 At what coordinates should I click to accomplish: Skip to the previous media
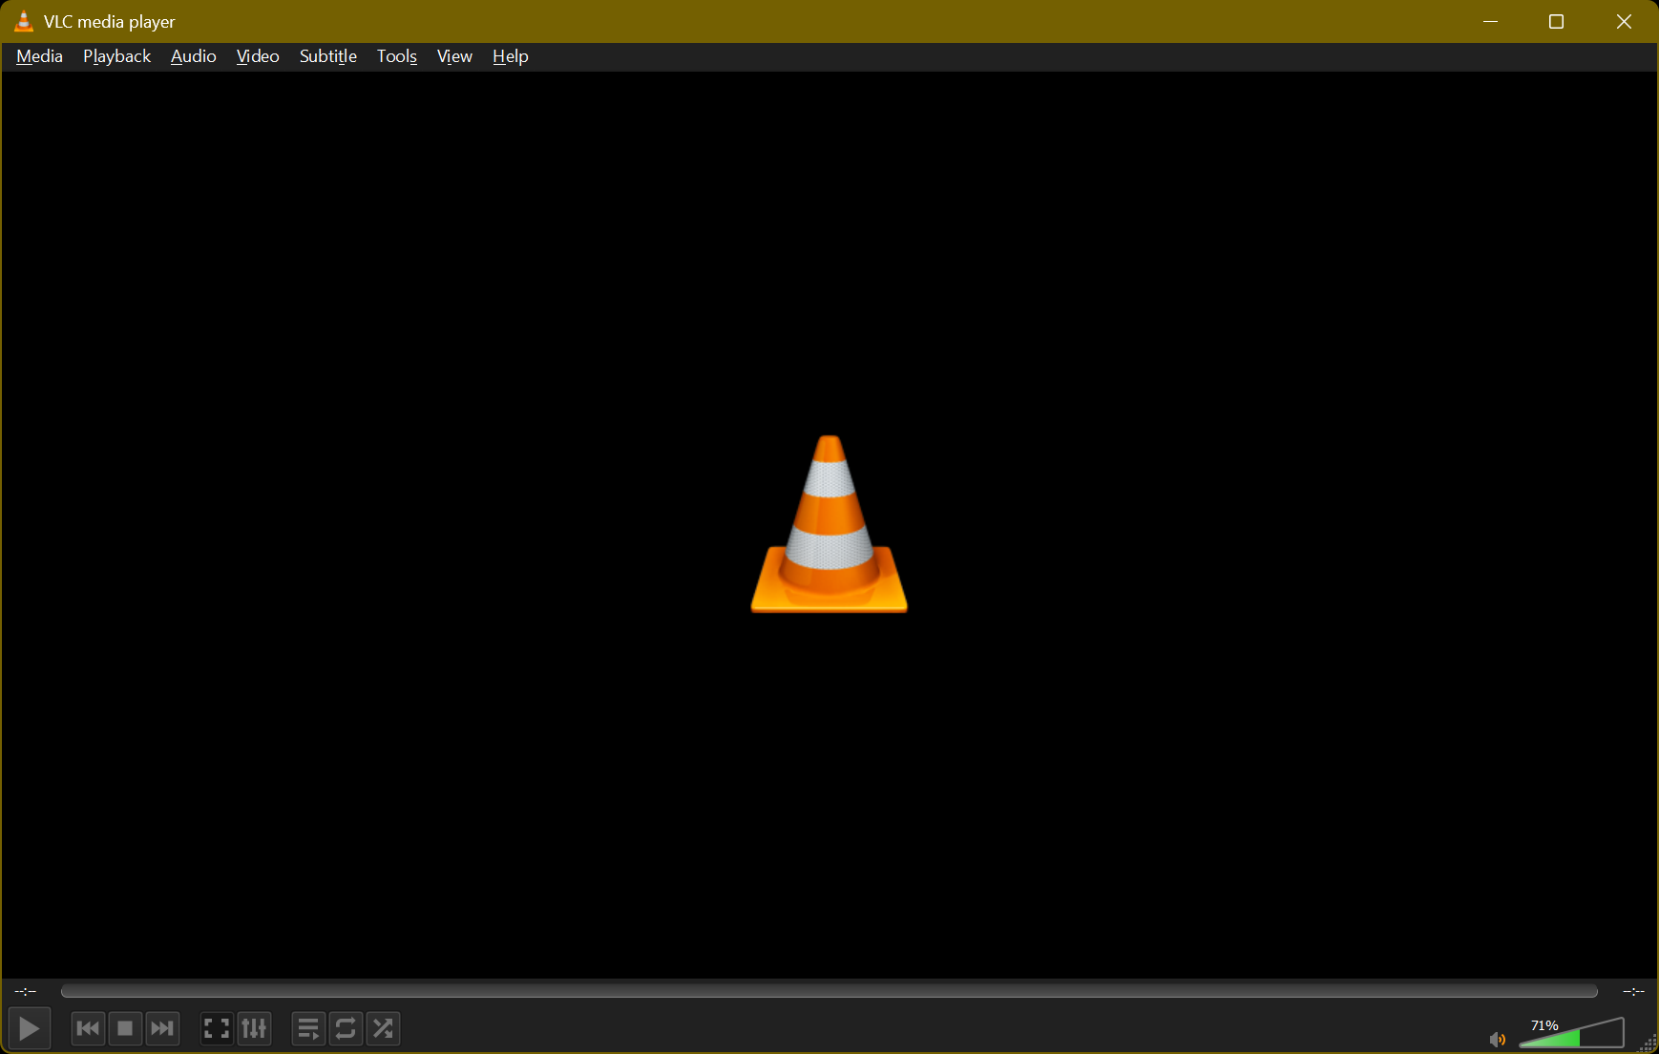[87, 1028]
